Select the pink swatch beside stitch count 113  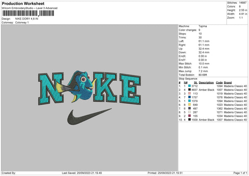click(189, 93)
